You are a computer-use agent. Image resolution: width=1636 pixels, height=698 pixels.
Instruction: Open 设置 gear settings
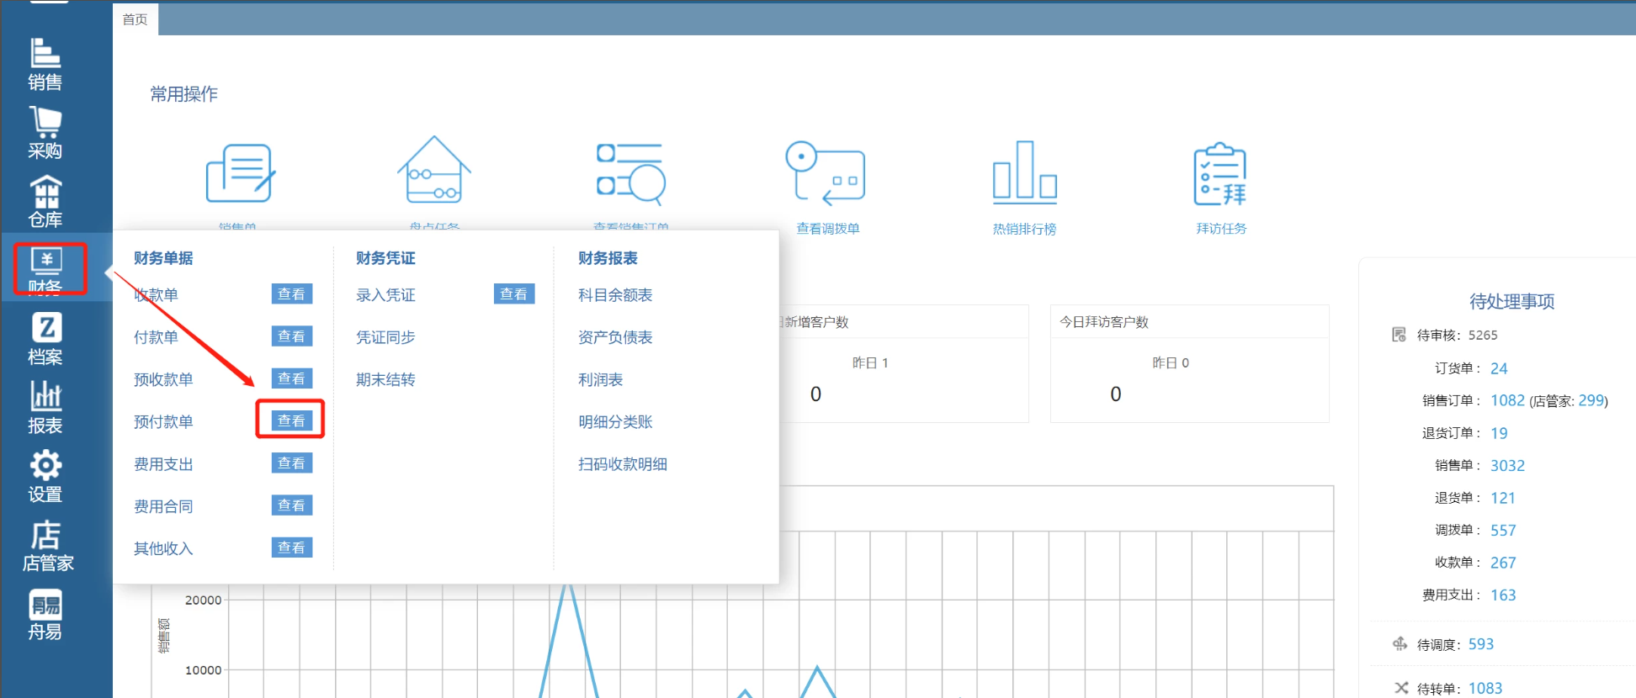(45, 477)
